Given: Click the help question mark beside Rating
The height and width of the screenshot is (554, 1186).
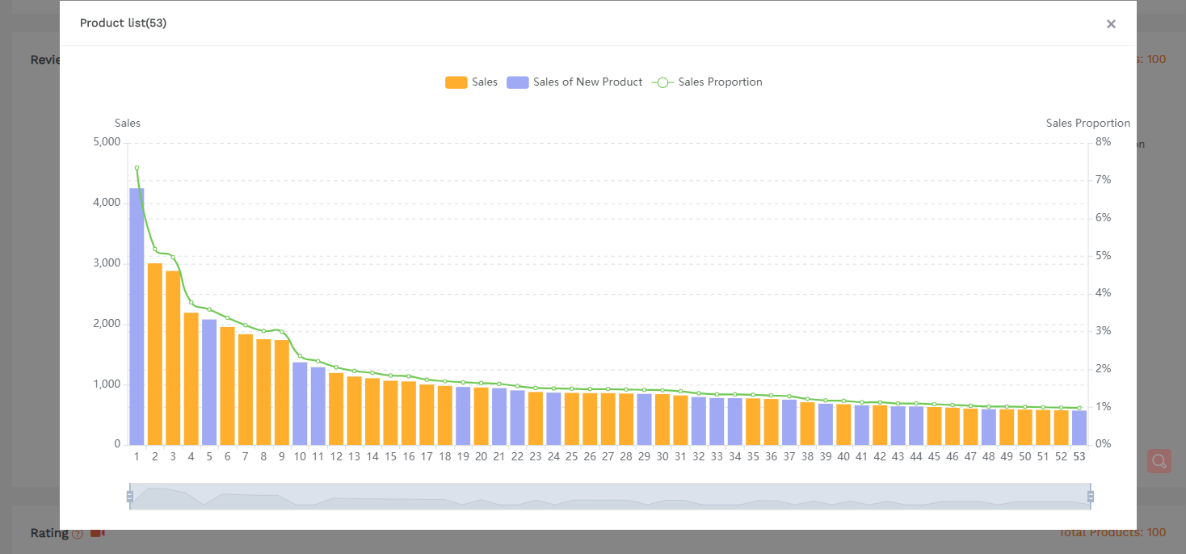Looking at the screenshot, I should [x=78, y=534].
